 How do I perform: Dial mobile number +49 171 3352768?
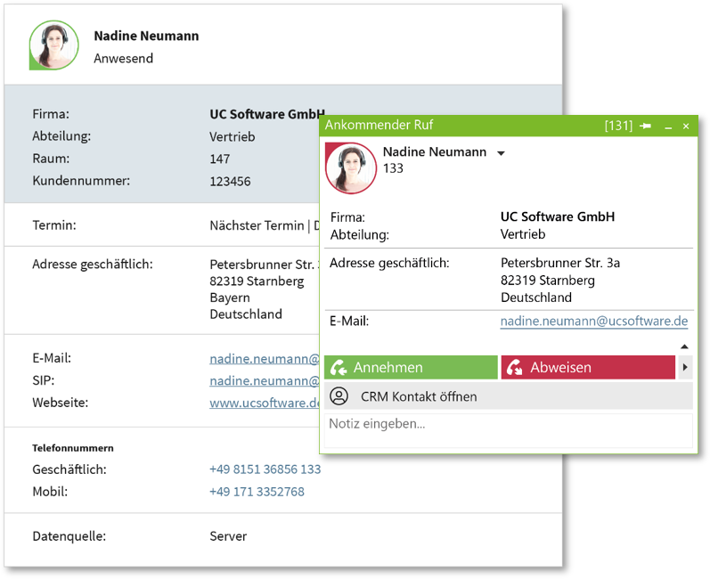click(257, 492)
